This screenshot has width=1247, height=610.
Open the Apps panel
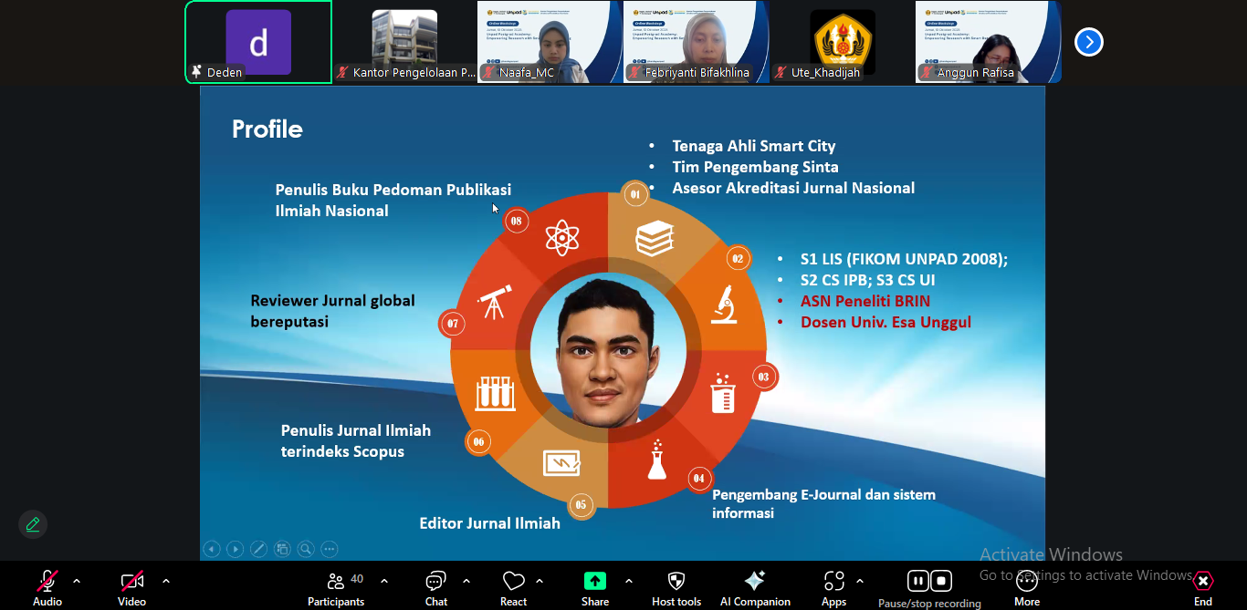point(833,588)
